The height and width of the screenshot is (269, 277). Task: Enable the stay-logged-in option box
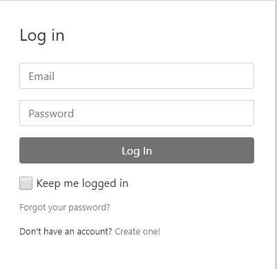pos(26,183)
